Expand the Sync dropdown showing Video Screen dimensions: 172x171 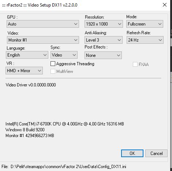tap(64, 55)
